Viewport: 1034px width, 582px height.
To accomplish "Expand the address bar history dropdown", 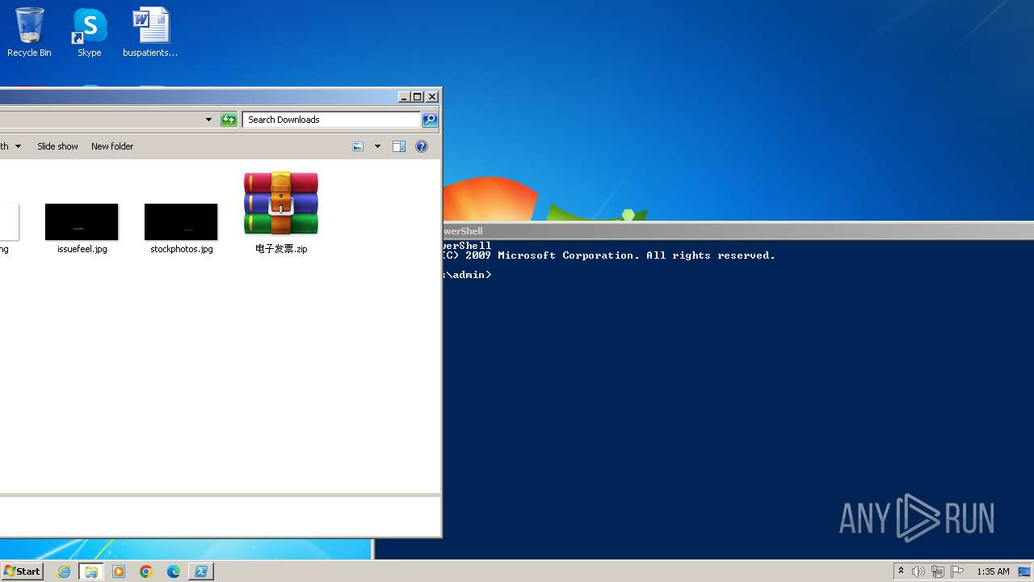I will tap(208, 120).
